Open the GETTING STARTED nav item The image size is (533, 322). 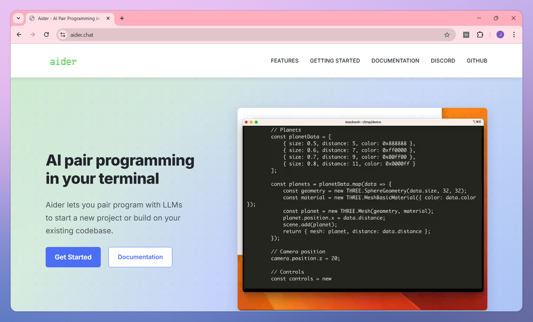(335, 61)
